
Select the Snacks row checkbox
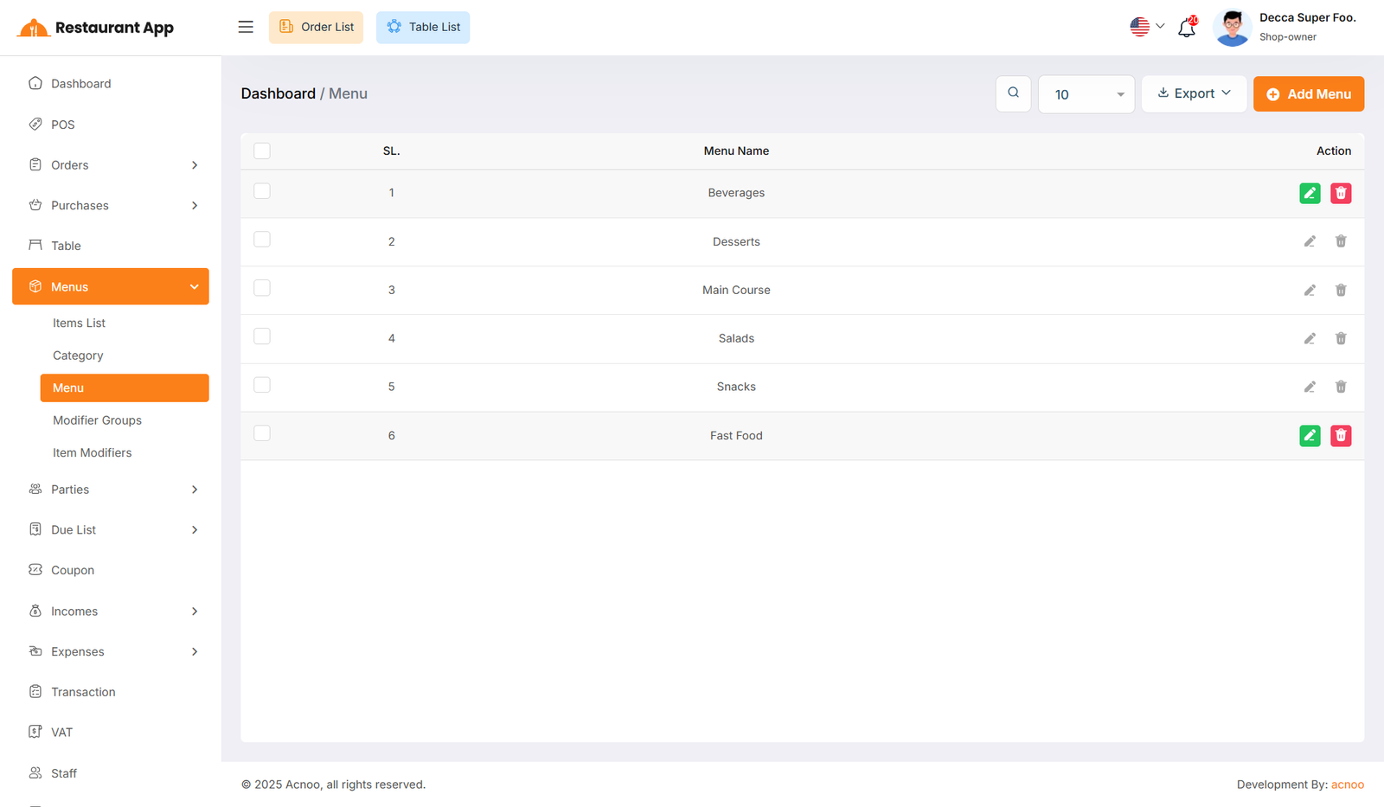[x=262, y=385]
